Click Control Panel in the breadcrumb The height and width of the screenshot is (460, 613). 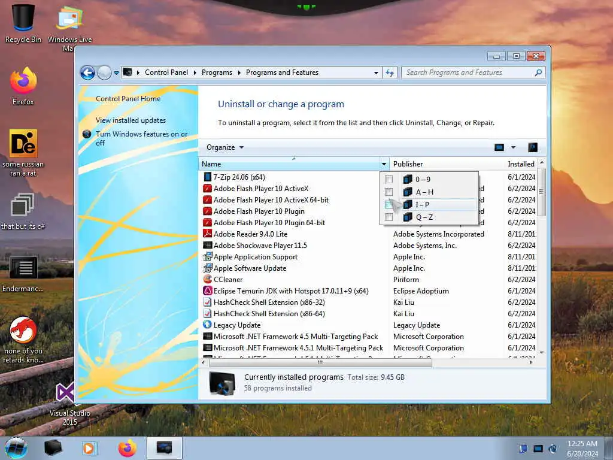coord(166,72)
